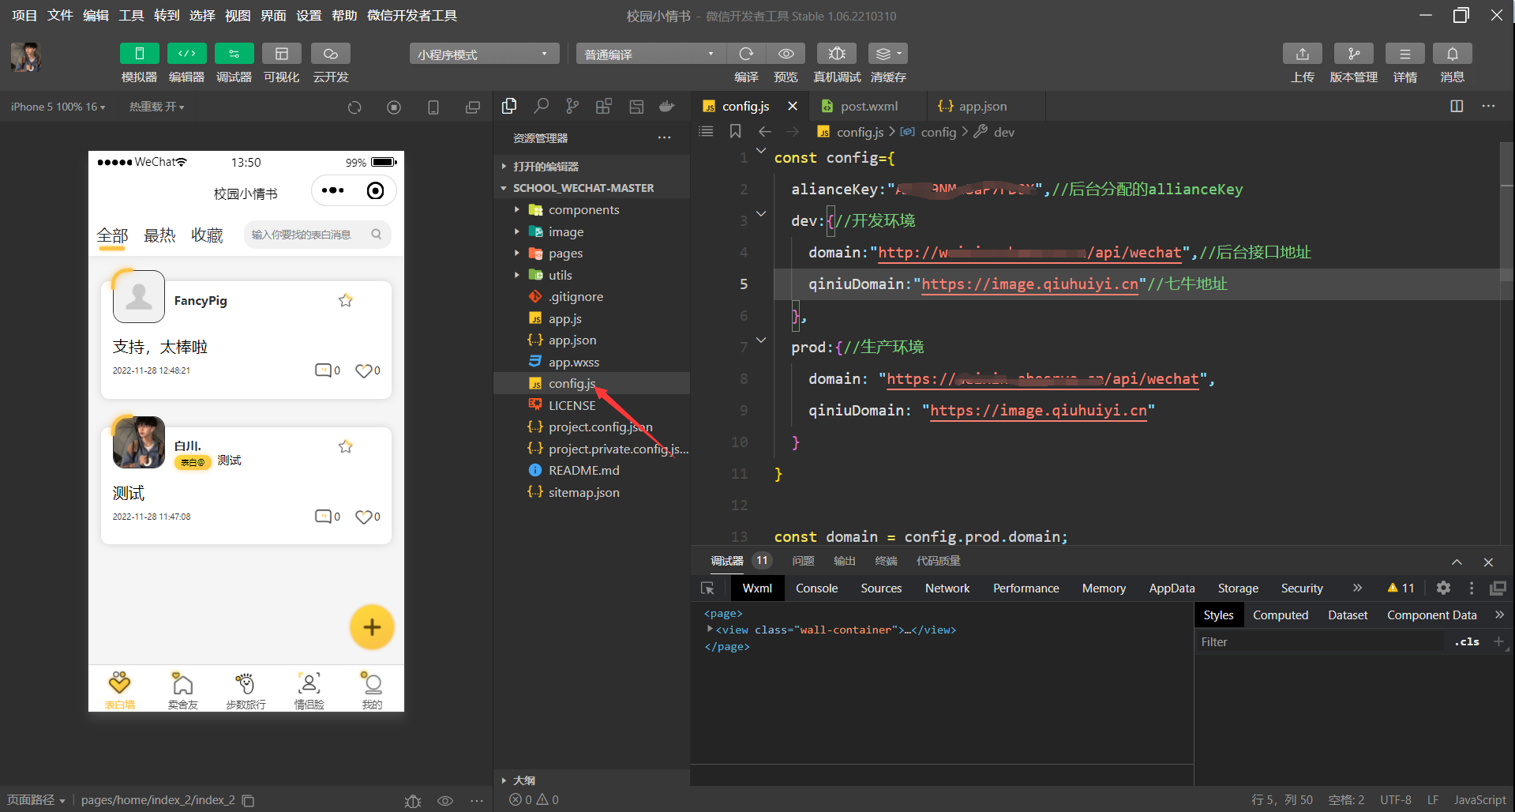Toggle the .cls class editor

click(1467, 642)
